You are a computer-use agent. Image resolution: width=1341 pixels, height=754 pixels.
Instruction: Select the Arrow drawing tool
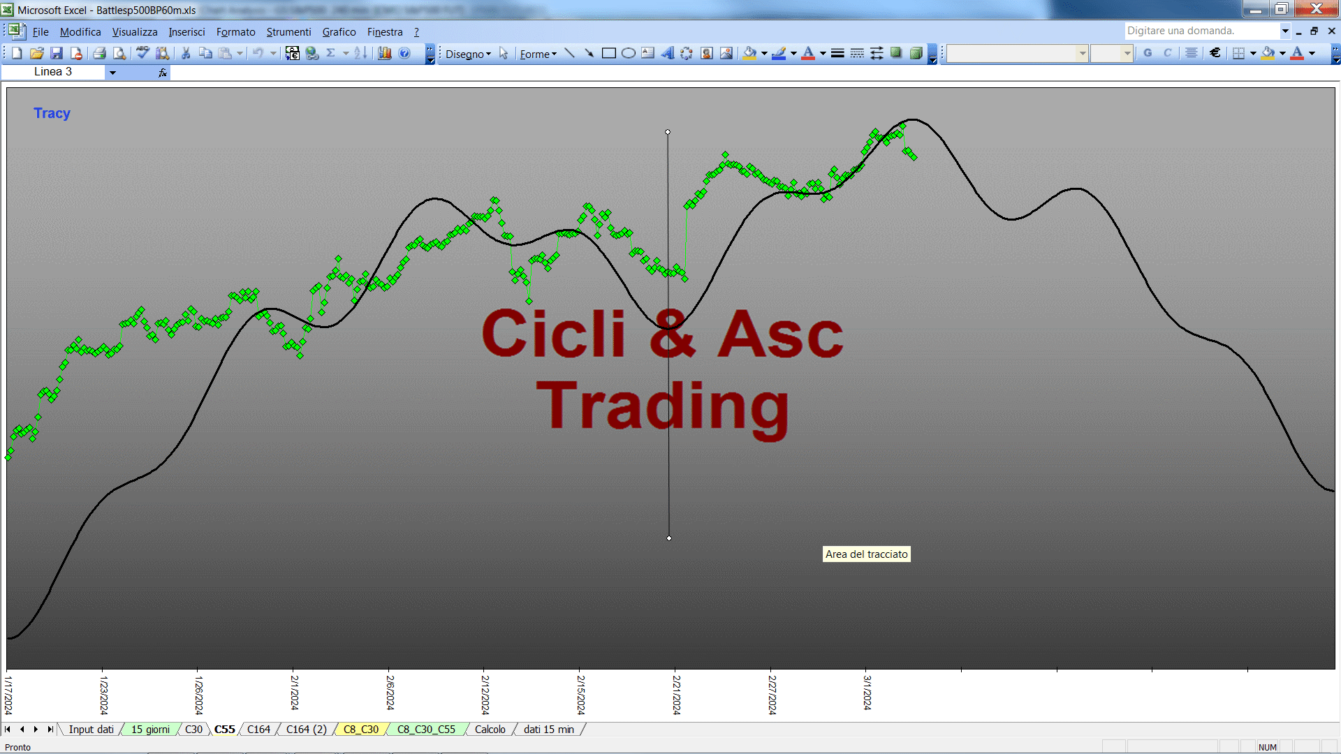(589, 53)
